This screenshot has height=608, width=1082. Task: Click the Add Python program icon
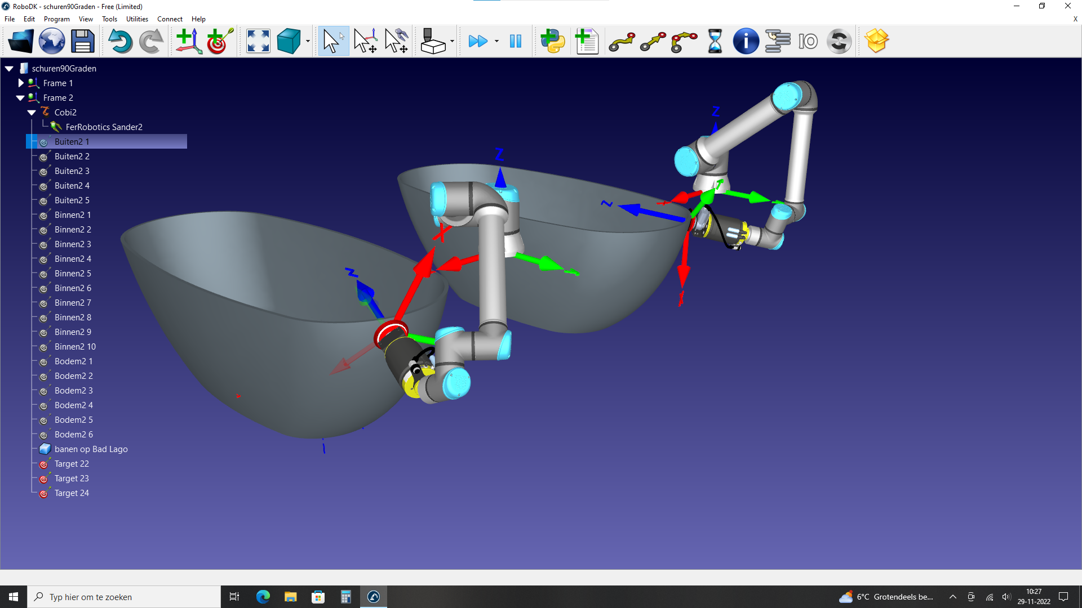pos(552,41)
